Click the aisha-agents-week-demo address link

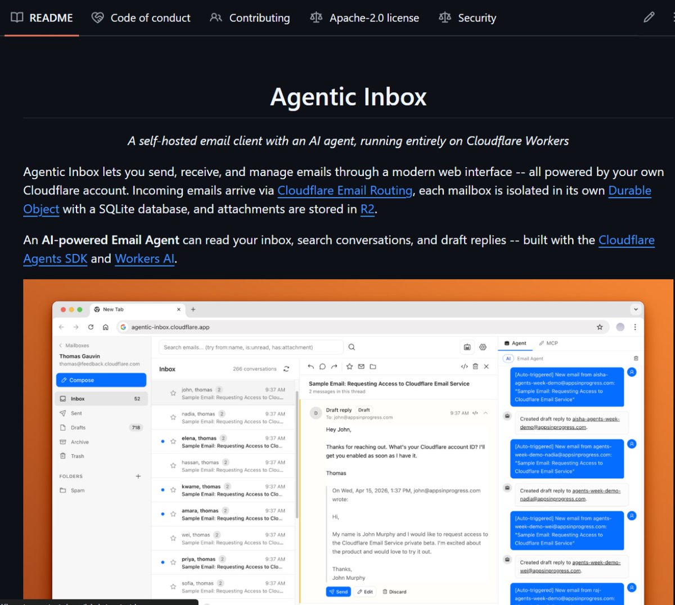pos(570,423)
